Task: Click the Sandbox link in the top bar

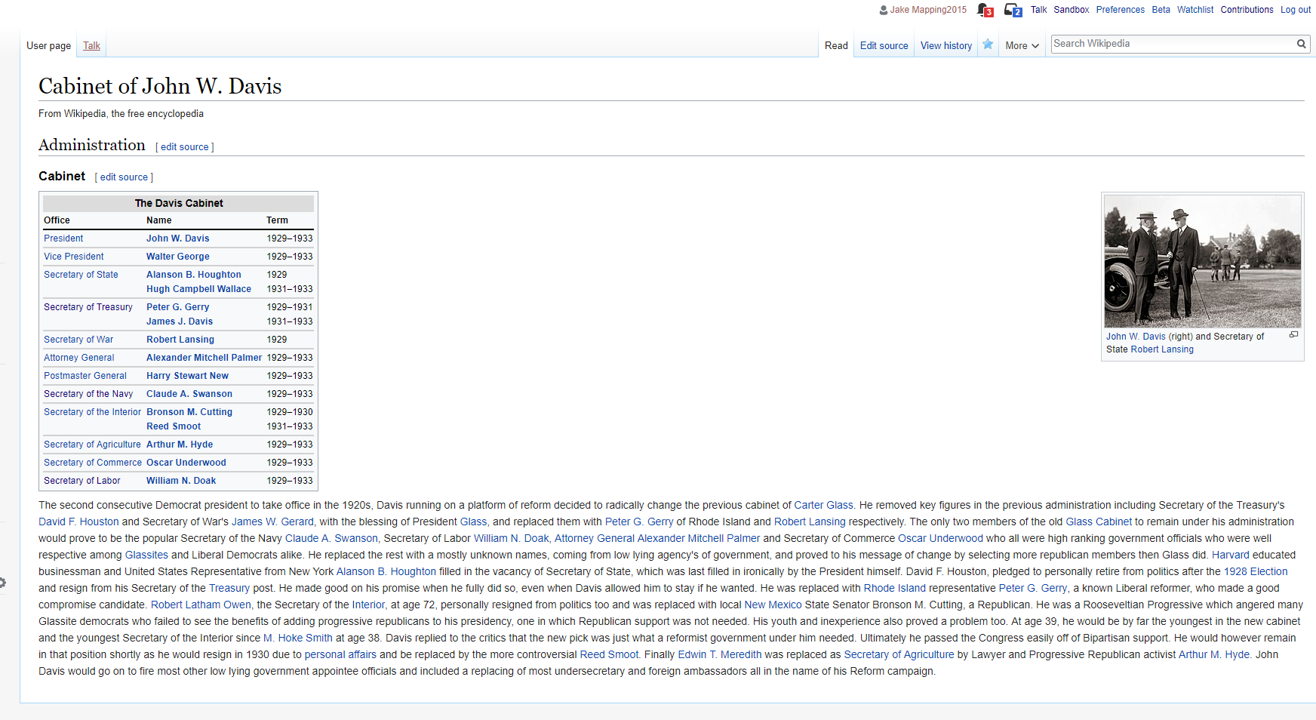Action: [x=1072, y=10]
